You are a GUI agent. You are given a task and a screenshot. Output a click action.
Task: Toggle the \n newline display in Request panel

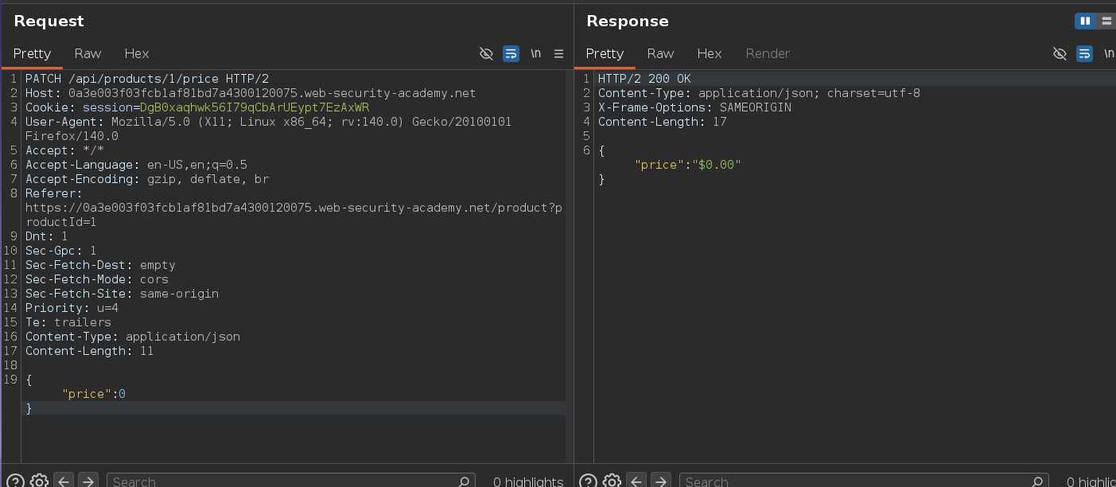click(536, 53)
